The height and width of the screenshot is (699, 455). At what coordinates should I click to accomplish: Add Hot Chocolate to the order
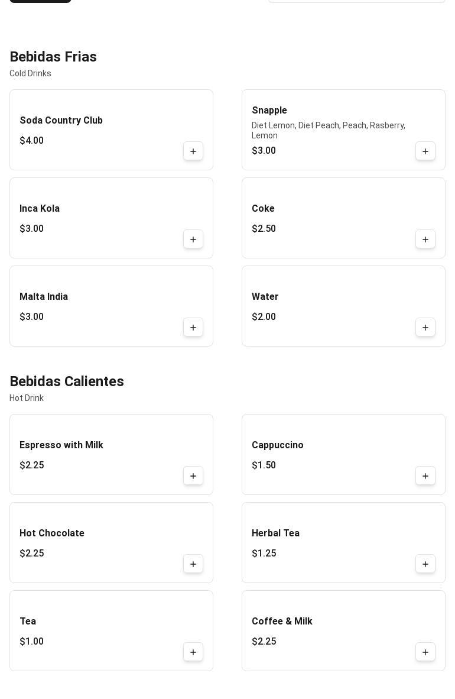(x=193, y=564)
